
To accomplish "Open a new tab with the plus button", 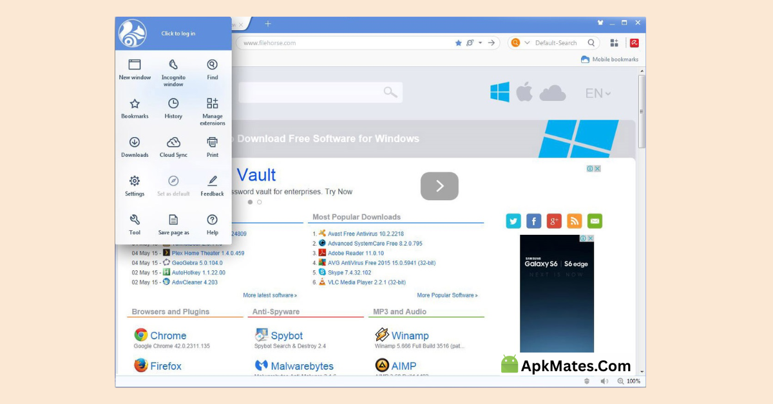I will click(268, 23).
